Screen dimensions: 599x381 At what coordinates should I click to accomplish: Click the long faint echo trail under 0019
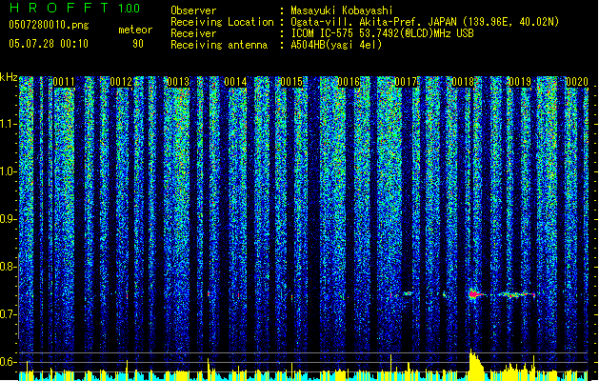(516, 294)
